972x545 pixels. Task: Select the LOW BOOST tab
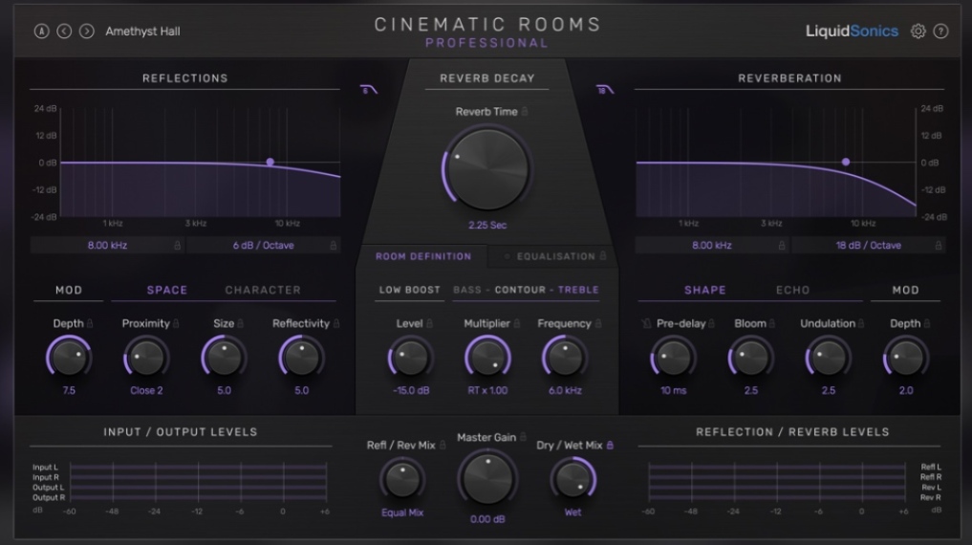click(x=410, y=290)
